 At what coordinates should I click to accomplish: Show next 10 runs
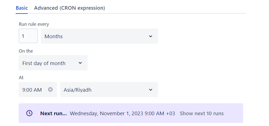coord(202,113)
